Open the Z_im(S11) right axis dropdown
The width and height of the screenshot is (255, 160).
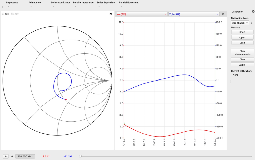tap(194, 14)
